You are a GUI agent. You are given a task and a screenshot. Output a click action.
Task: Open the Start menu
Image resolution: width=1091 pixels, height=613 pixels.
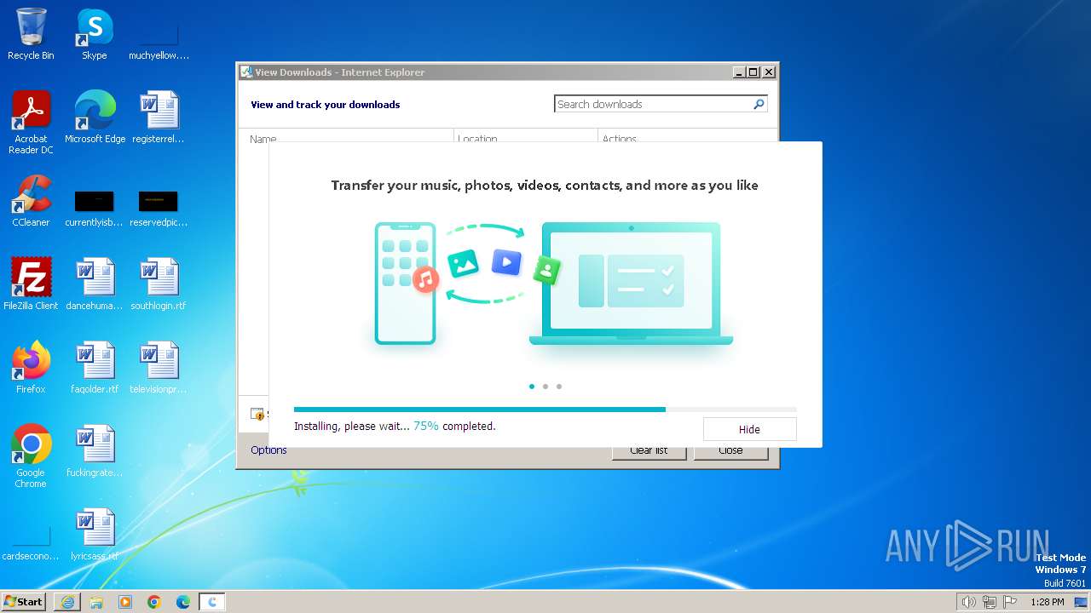23,602
